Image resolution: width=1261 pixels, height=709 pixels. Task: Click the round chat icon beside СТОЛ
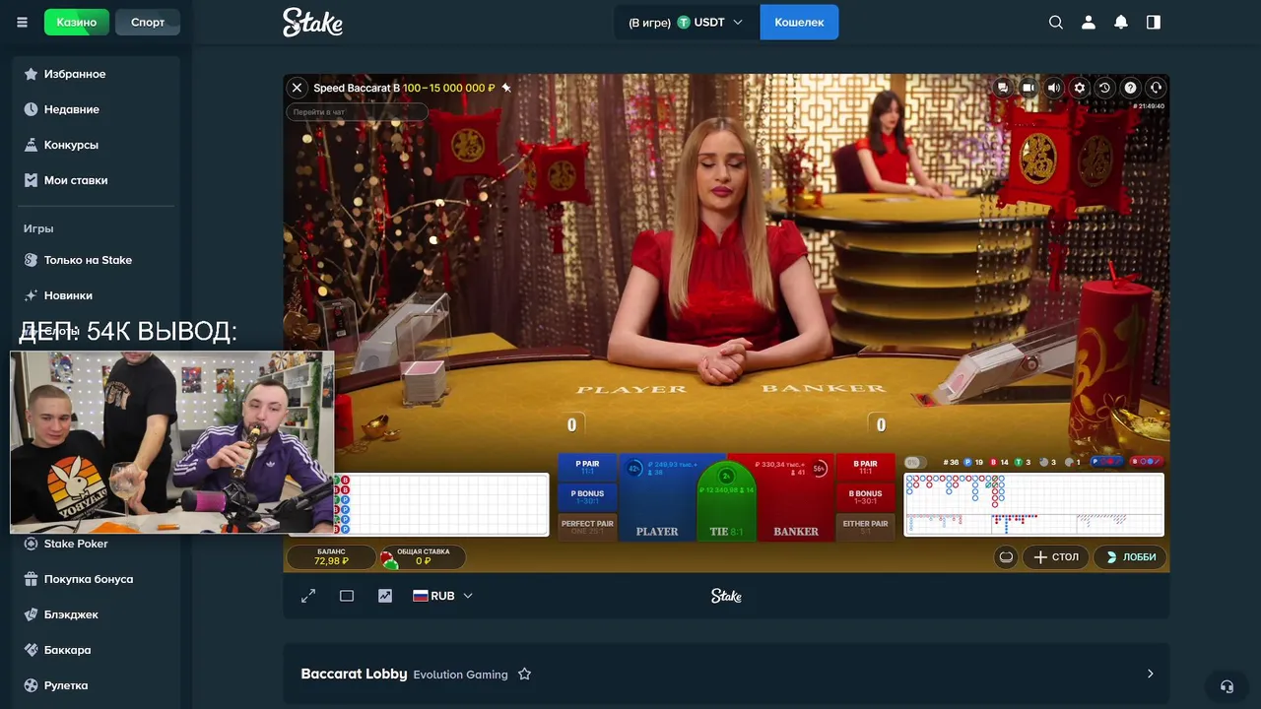coord(1006,556)
